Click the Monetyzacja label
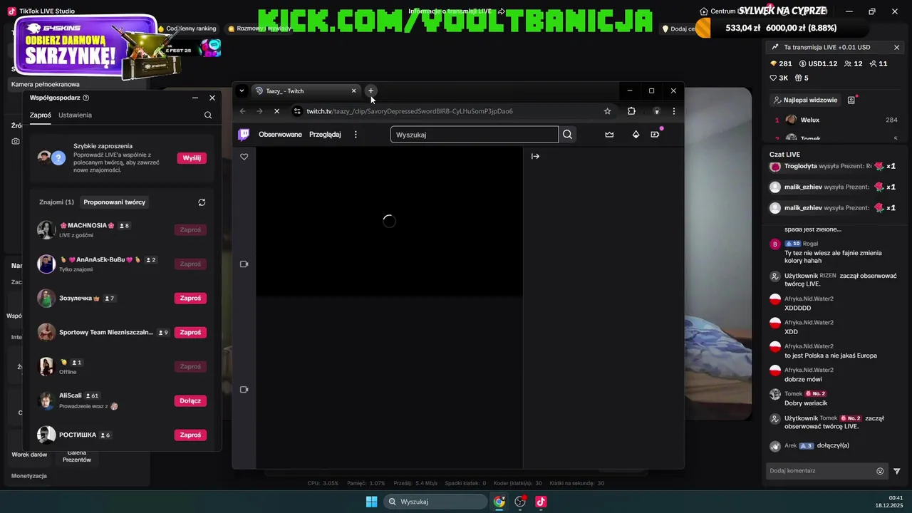The height and width of the screenshot is (513, 912). point(29,476)
